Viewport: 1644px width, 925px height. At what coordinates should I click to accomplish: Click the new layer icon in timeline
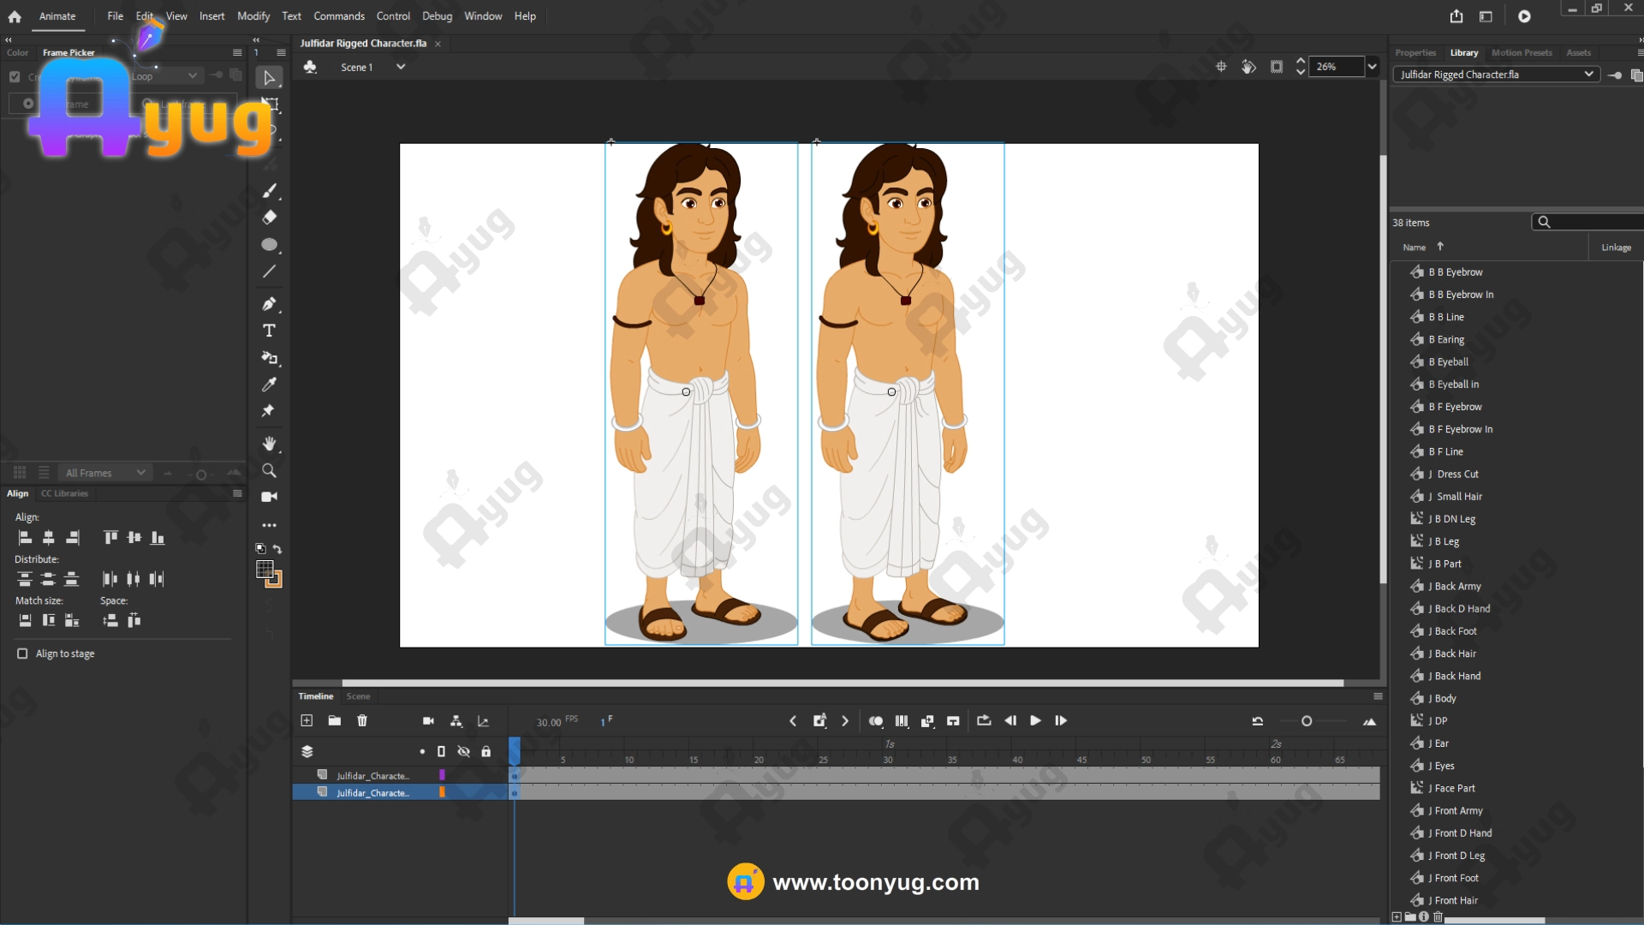(x=307, y=721)
